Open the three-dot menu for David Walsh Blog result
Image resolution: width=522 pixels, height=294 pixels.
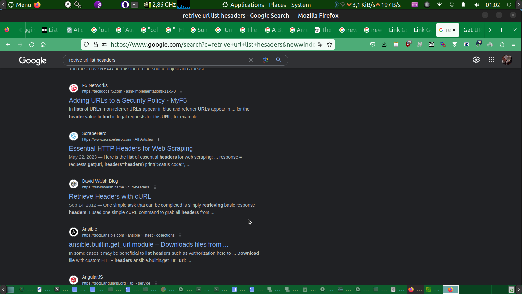[155, 187]
